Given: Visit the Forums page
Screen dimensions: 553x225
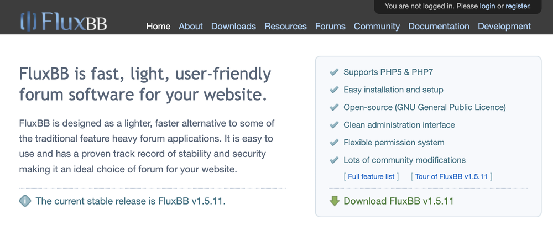Looking at the screenshot, I should 331,27.
